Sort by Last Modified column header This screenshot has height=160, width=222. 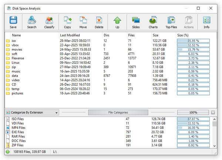[x=70, y=35]
